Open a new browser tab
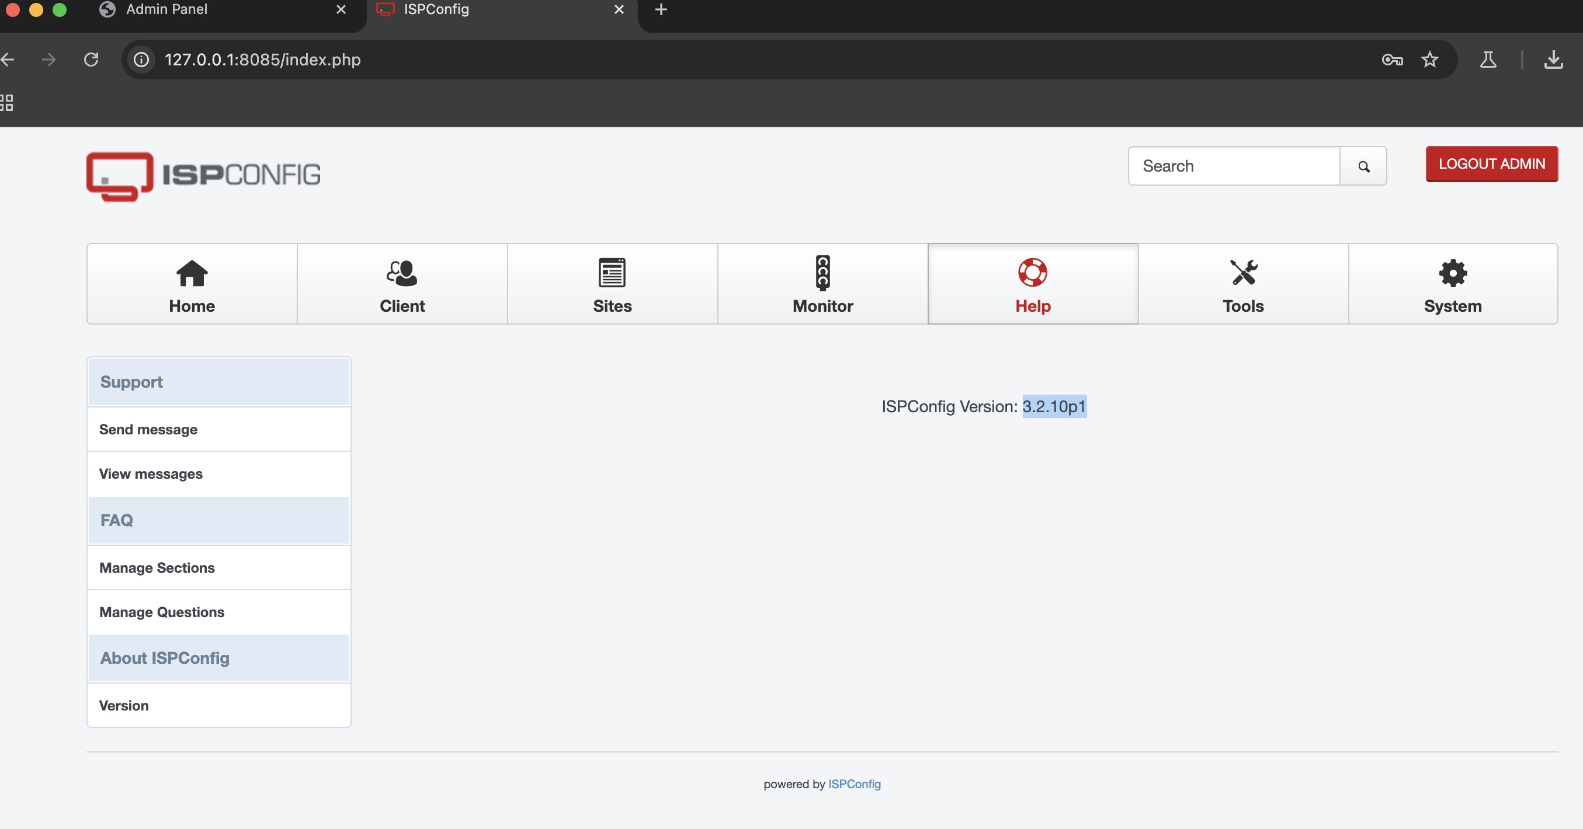1583x829 pixels. tap(661, 9)
